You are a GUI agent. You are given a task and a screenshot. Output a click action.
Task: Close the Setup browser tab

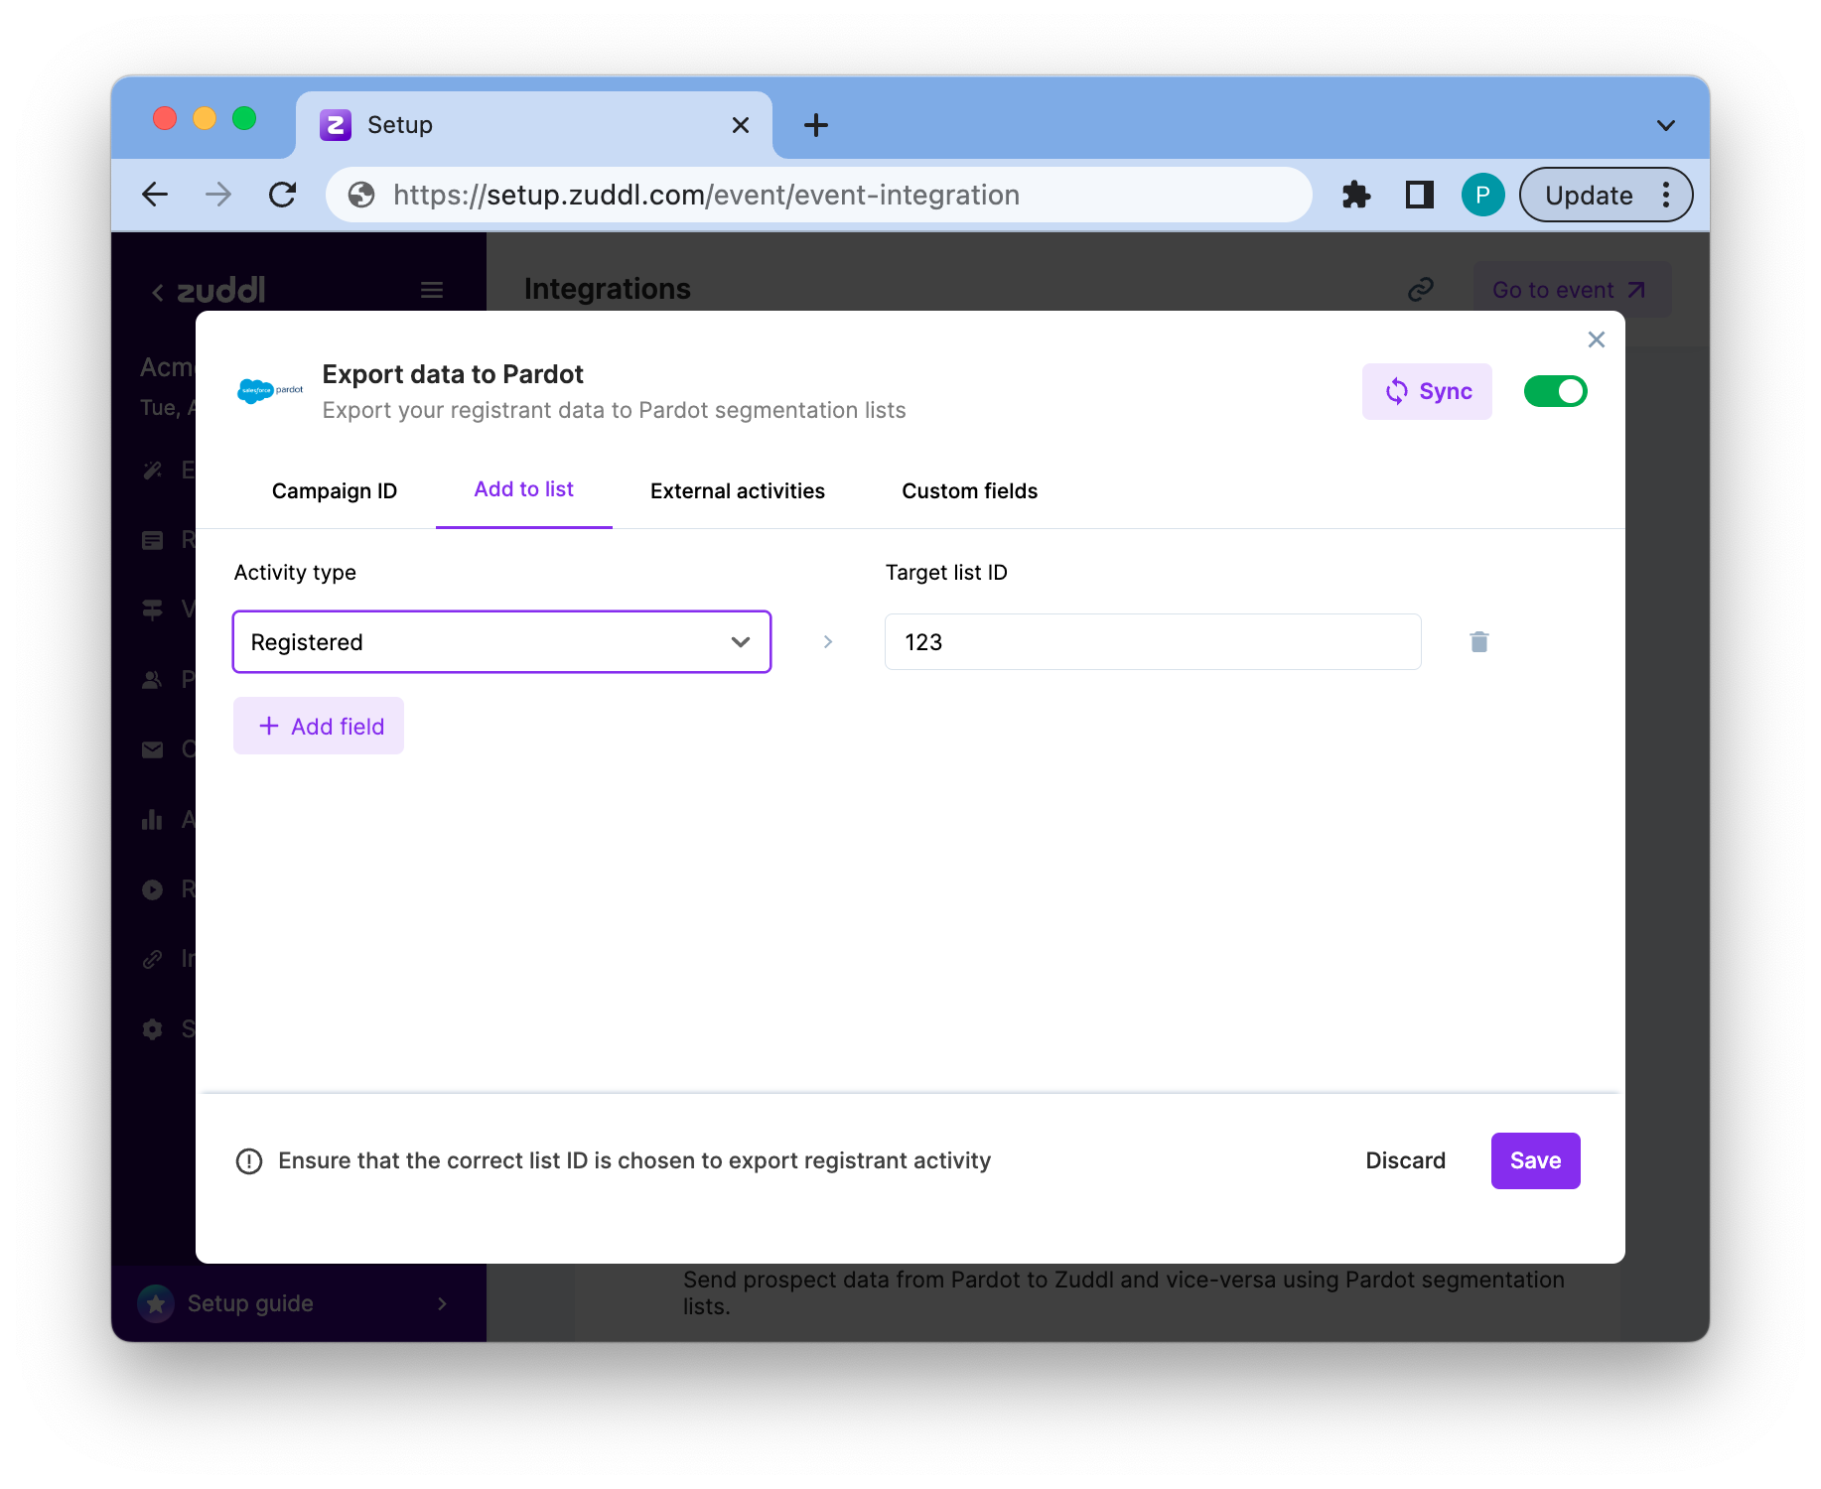(741, 125)
